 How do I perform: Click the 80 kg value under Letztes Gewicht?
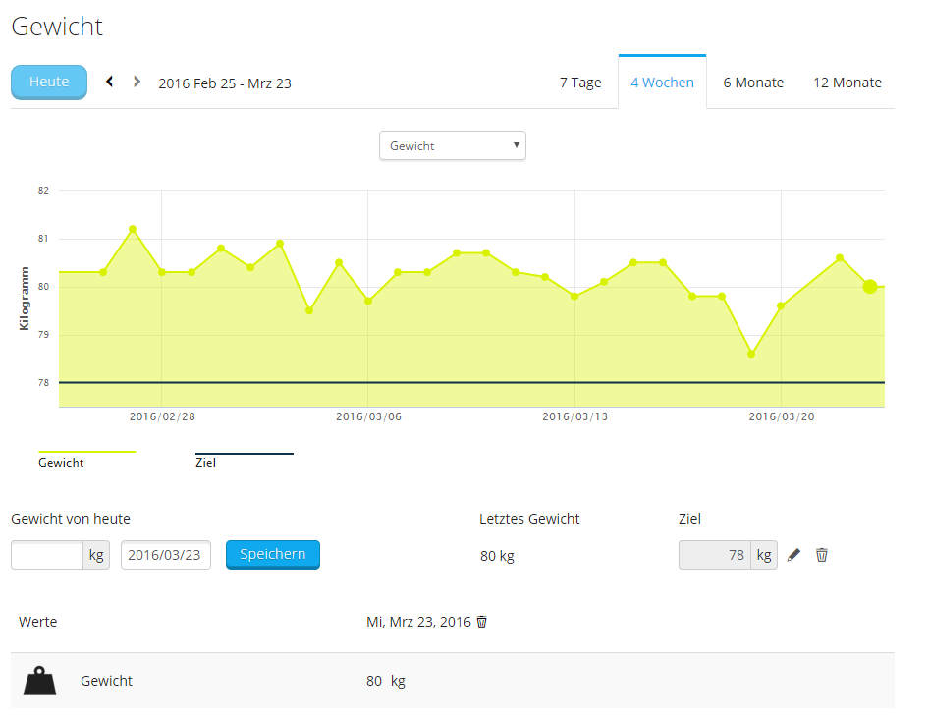coord(497,556)
